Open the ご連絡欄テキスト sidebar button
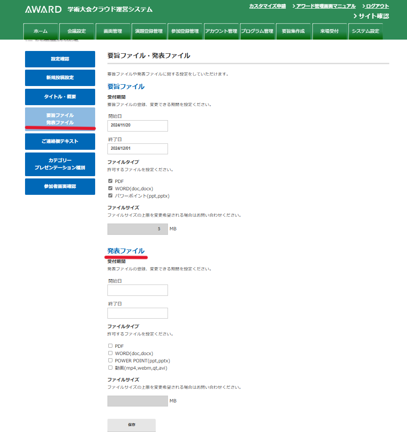This screenshot has width=407, height=432. [60, 142]
